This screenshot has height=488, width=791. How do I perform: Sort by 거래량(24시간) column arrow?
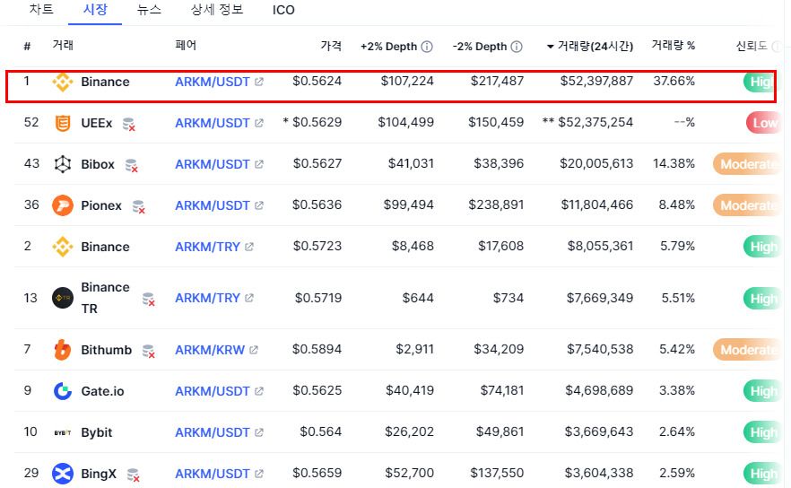[x=550, y=47]
